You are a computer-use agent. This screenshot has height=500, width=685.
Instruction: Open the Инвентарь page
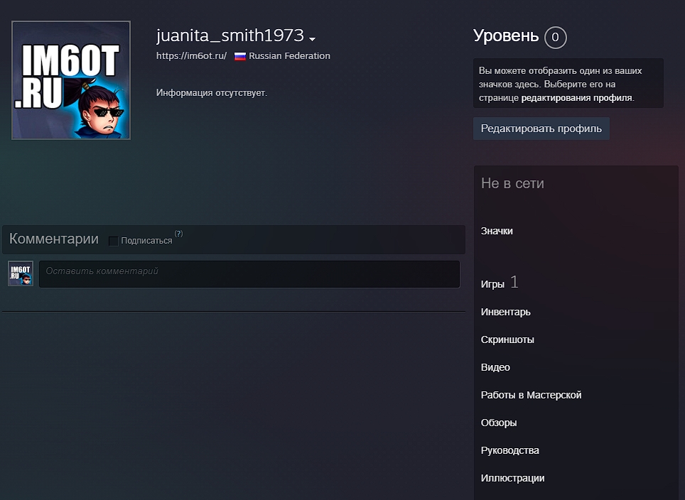(x=505, y=312)
